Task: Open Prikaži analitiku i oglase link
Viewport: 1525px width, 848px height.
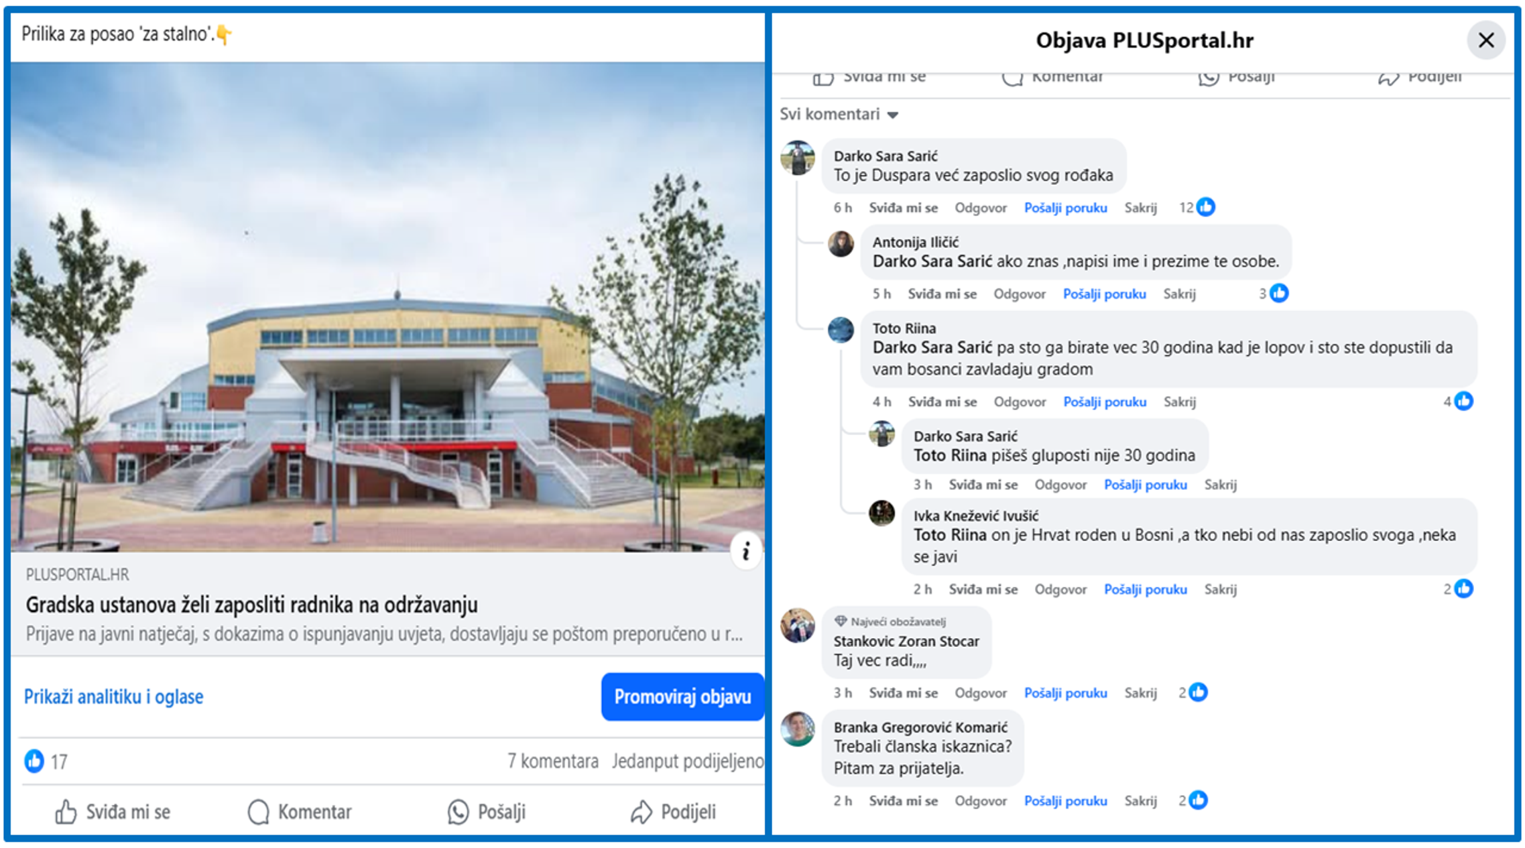Action: (113, 696)
